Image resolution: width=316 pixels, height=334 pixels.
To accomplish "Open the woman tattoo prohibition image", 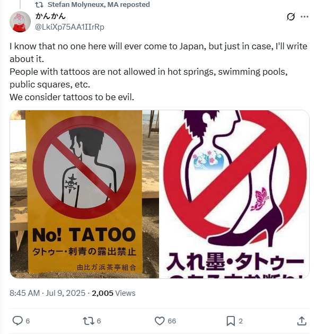I will [234, 194].
